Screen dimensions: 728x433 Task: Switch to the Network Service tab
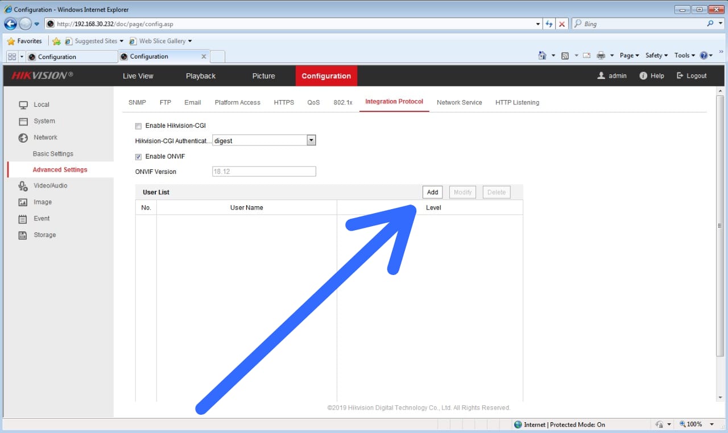point(459,103)
